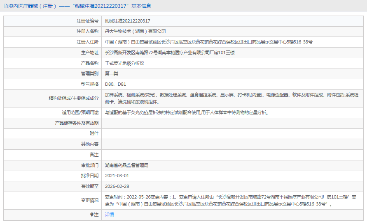This screenshot has width=367, height=224.
Task: Open the 详情 link
Action: [x=109, y=215]
